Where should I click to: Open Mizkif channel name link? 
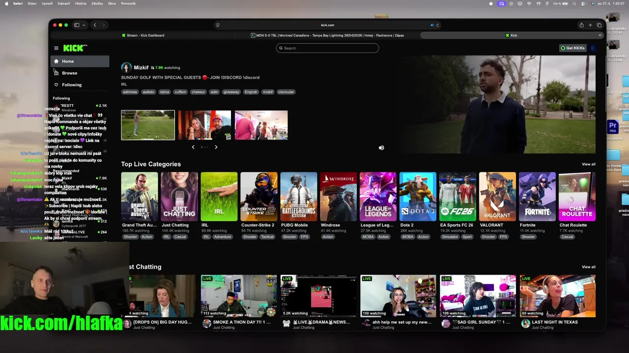(x=141, y=68)
